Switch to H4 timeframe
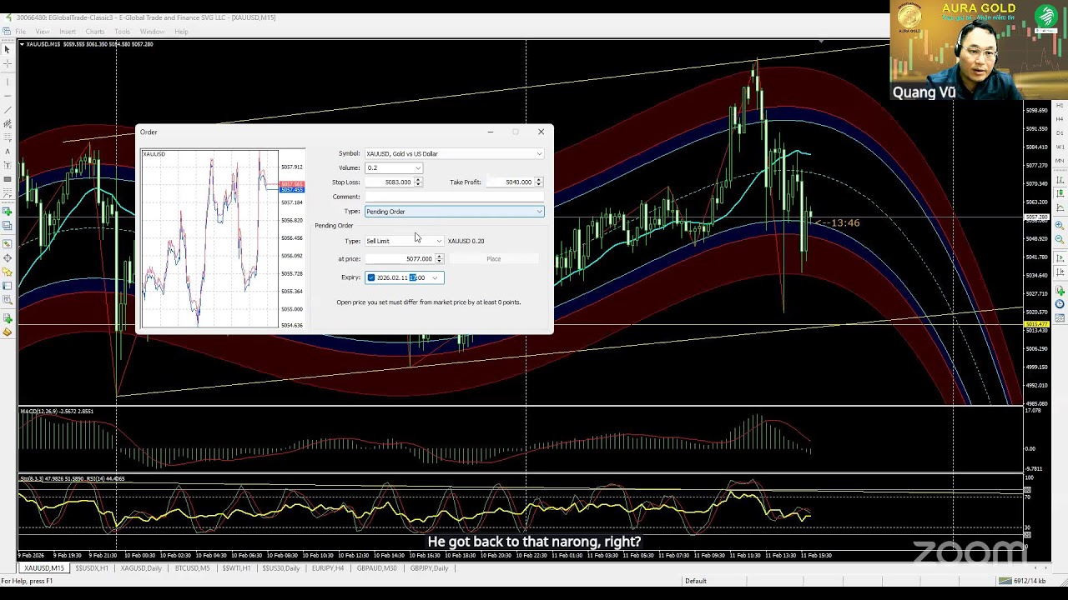Viewport: 1068px width, 600px height. point(1060,119)
